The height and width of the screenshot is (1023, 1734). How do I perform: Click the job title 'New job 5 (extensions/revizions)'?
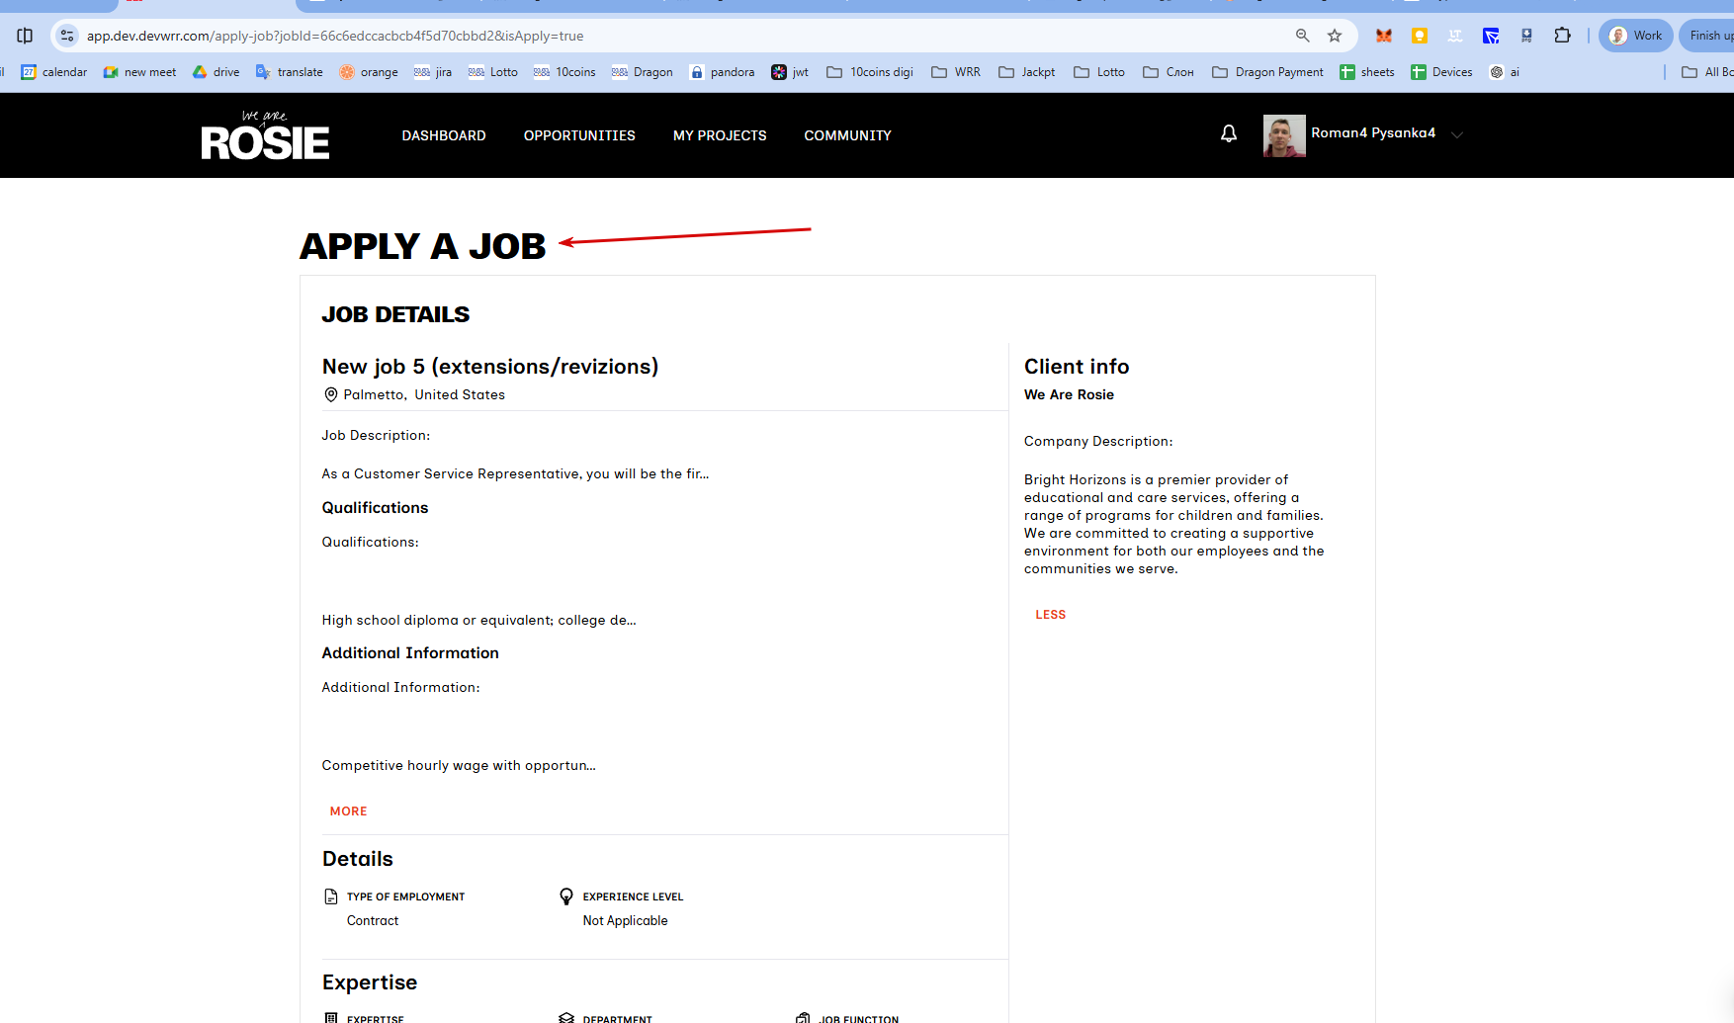[490, 367]
